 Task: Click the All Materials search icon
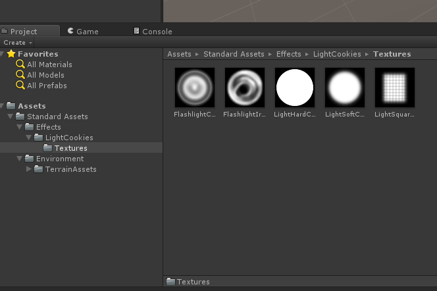click(x=20, y=64)
